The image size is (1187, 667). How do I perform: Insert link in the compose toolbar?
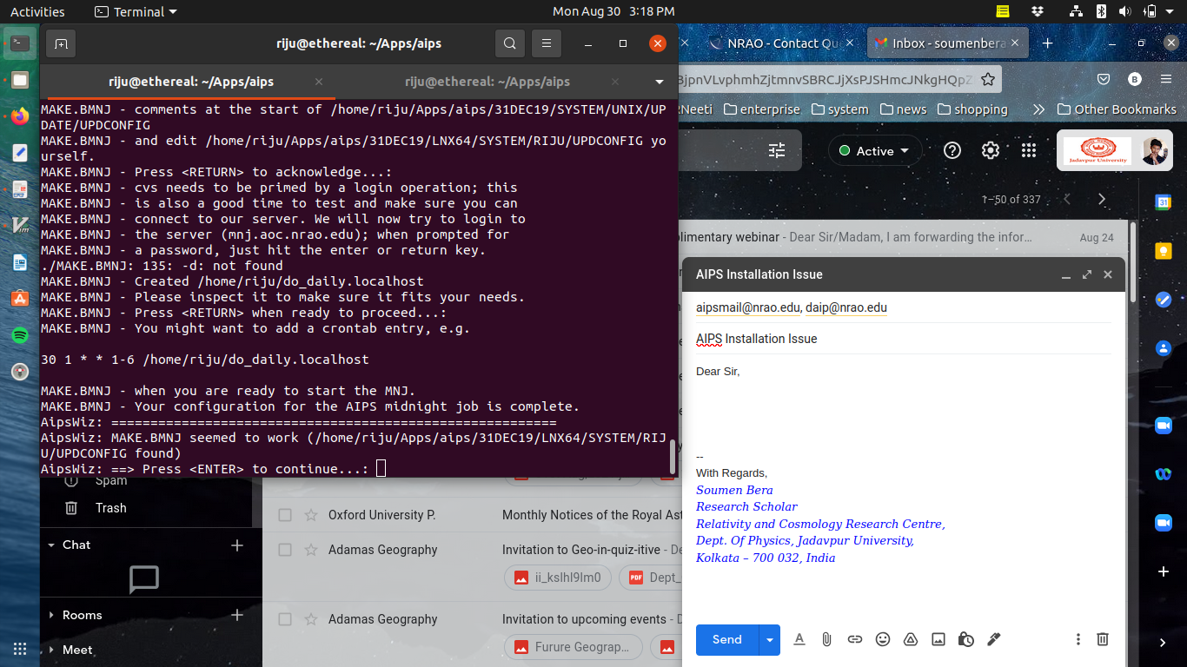(855, 639)
